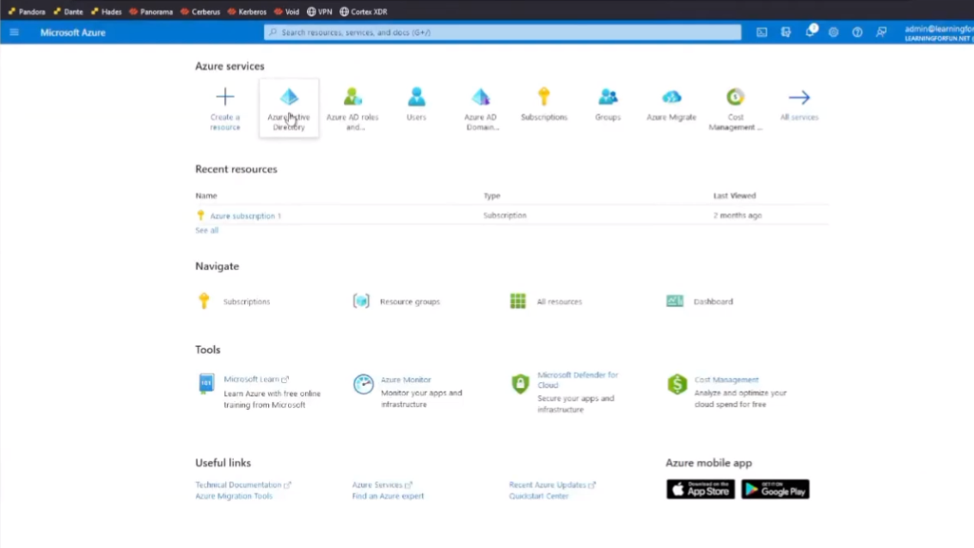This screenshot has height=548, width=974.
Task: Open the Cortex XDR bookmark
Action: pyautogui.click(x=364, y=11)
